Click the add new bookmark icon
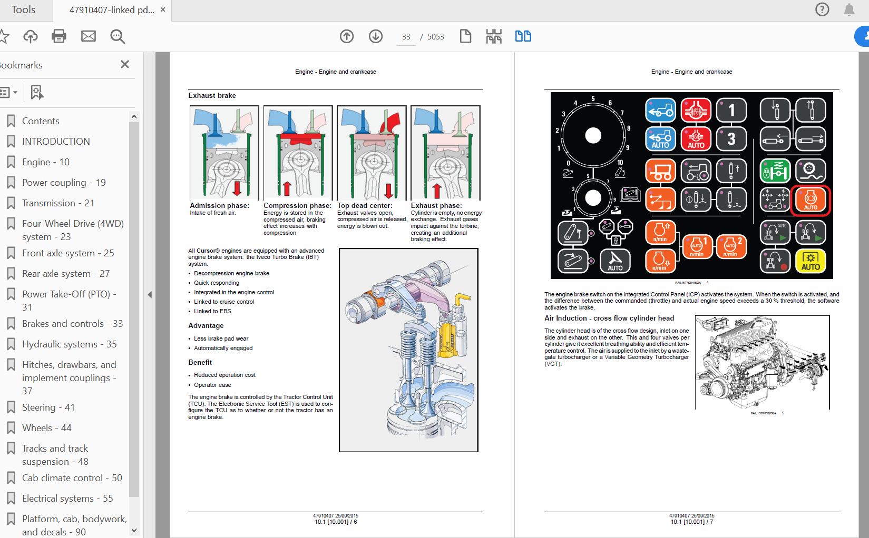869x538 pixels. click(37, 93)
